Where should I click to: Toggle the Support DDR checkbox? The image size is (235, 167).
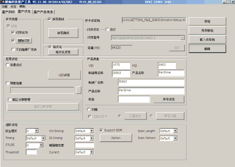(102, 130)
